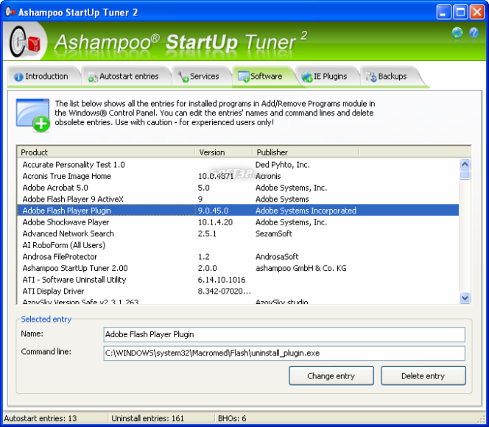The height and width of the screenshot is (427, 489).
Task: Select highlighted Adobe Flash Player Plugin row
Action: 238,211
